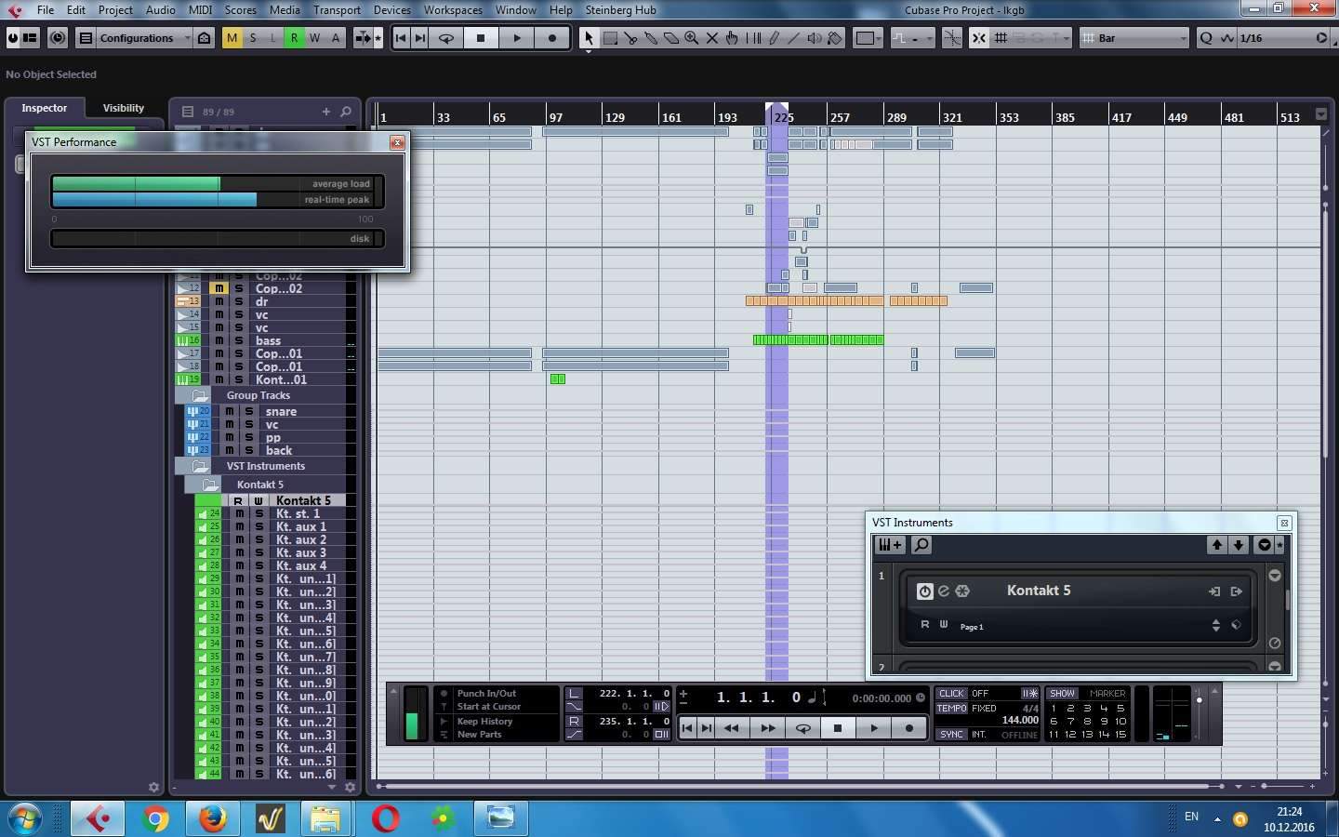Screen dimensions: 1339x837
Task: Toggle the metronome CLICK button
Action: coord(951,694)
